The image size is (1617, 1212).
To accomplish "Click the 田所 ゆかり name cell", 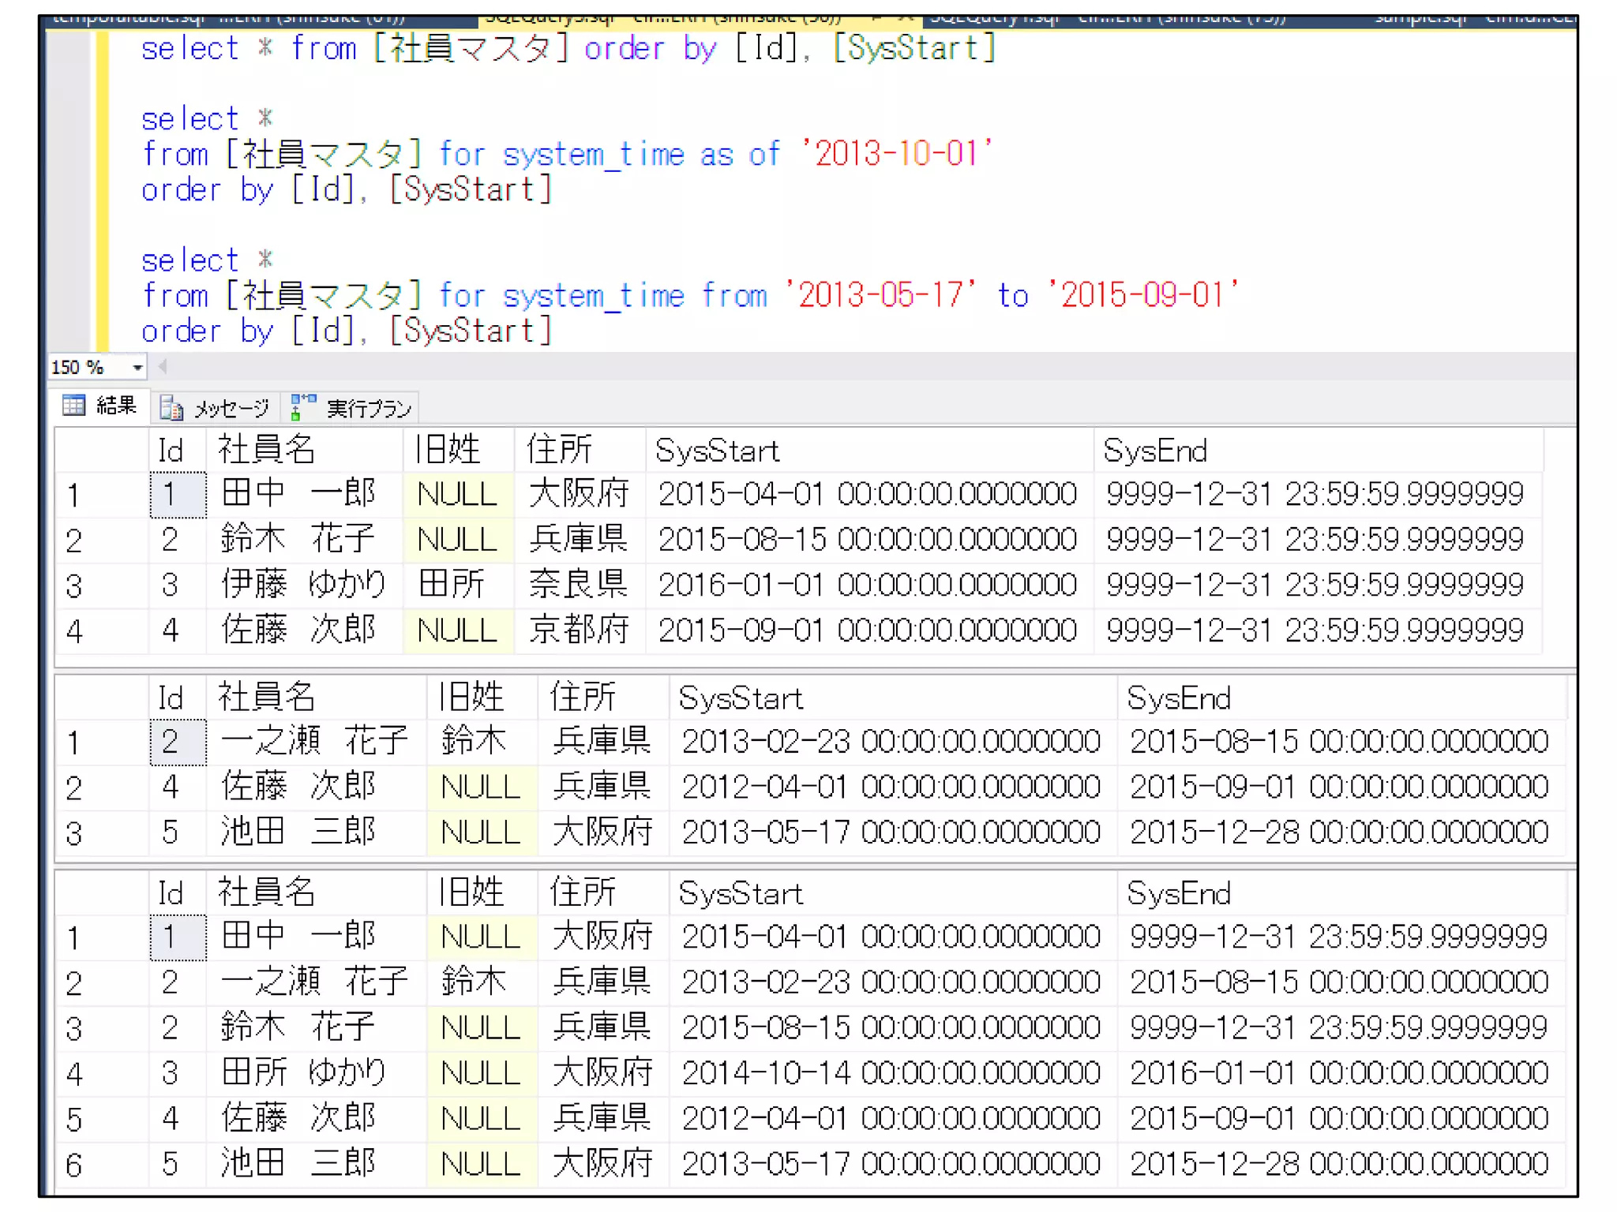I will [304, 1073].
